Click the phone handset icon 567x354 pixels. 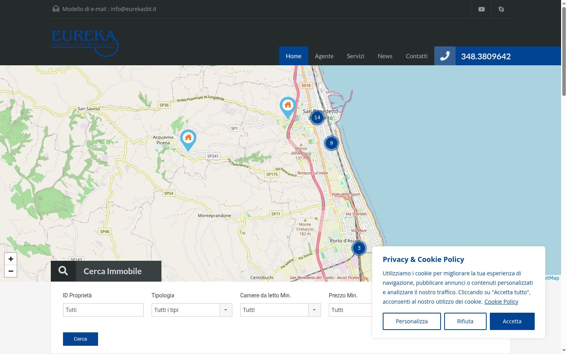tap(445, 56)
